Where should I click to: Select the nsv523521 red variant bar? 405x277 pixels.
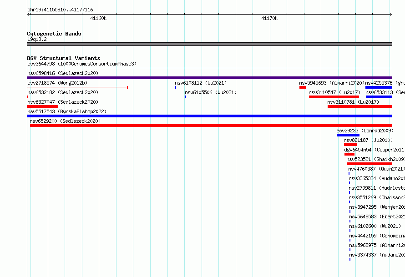370,164
